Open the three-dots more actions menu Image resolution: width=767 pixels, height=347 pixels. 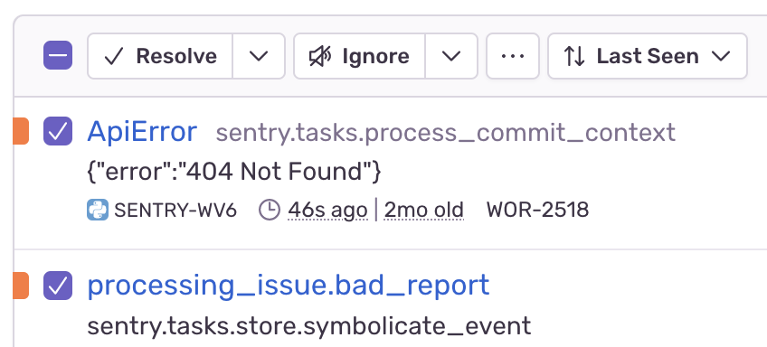(513, 56)
